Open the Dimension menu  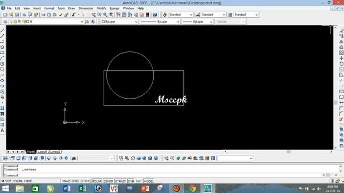click(x=86, y=8)
